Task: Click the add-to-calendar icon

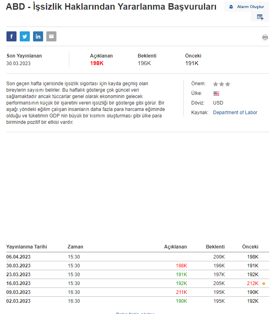Action: [260, 17]
